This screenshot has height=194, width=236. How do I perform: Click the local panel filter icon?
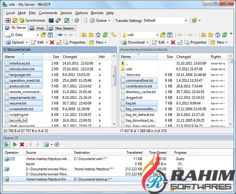tap(50, 35)
